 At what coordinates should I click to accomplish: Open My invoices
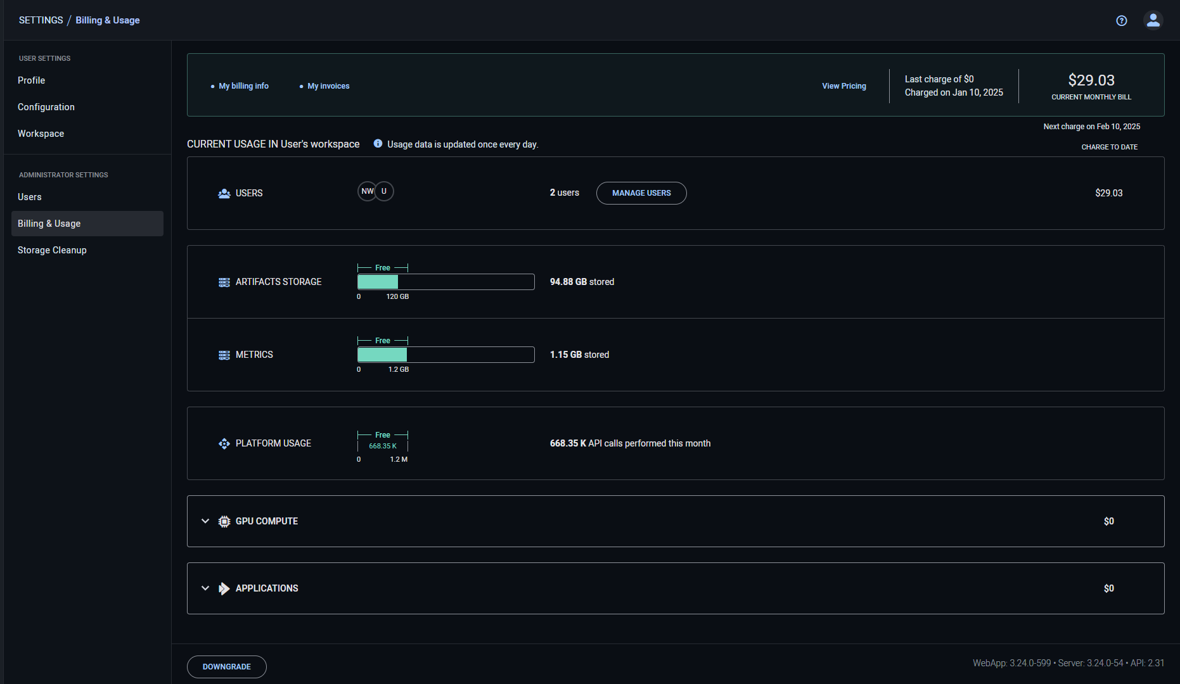(328, 85)
